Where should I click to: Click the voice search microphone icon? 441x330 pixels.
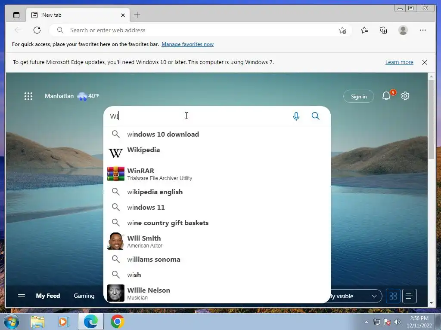click(296, 116)
